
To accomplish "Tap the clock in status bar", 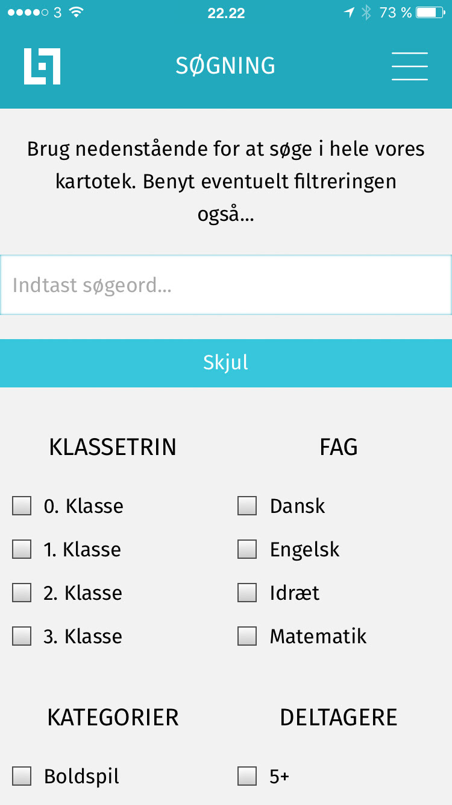I will pos(226,13).
